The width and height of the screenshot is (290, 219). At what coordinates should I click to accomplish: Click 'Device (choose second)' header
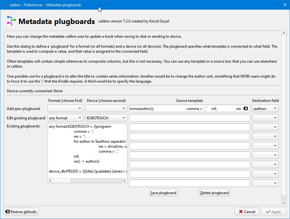106,101
